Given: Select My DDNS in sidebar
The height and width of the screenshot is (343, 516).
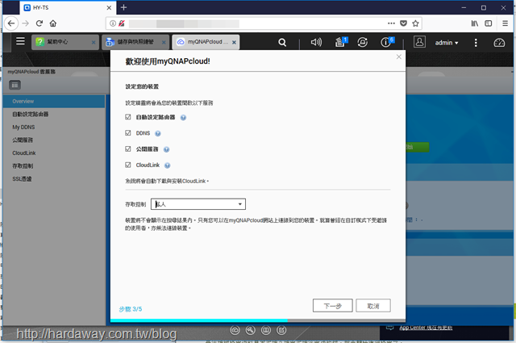Looking at the screenshot, I should [x=54, y=128].
